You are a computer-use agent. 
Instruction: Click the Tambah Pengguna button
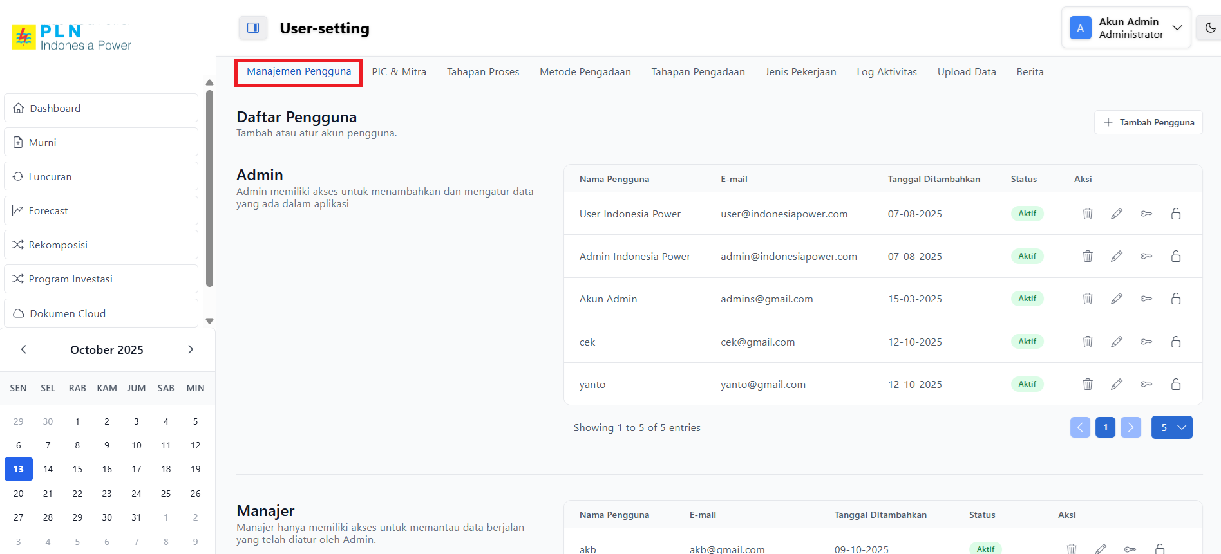pos(1148,122)
